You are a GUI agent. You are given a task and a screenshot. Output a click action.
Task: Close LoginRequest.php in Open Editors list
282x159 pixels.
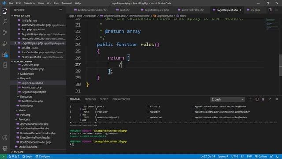[x=15, y=43]
